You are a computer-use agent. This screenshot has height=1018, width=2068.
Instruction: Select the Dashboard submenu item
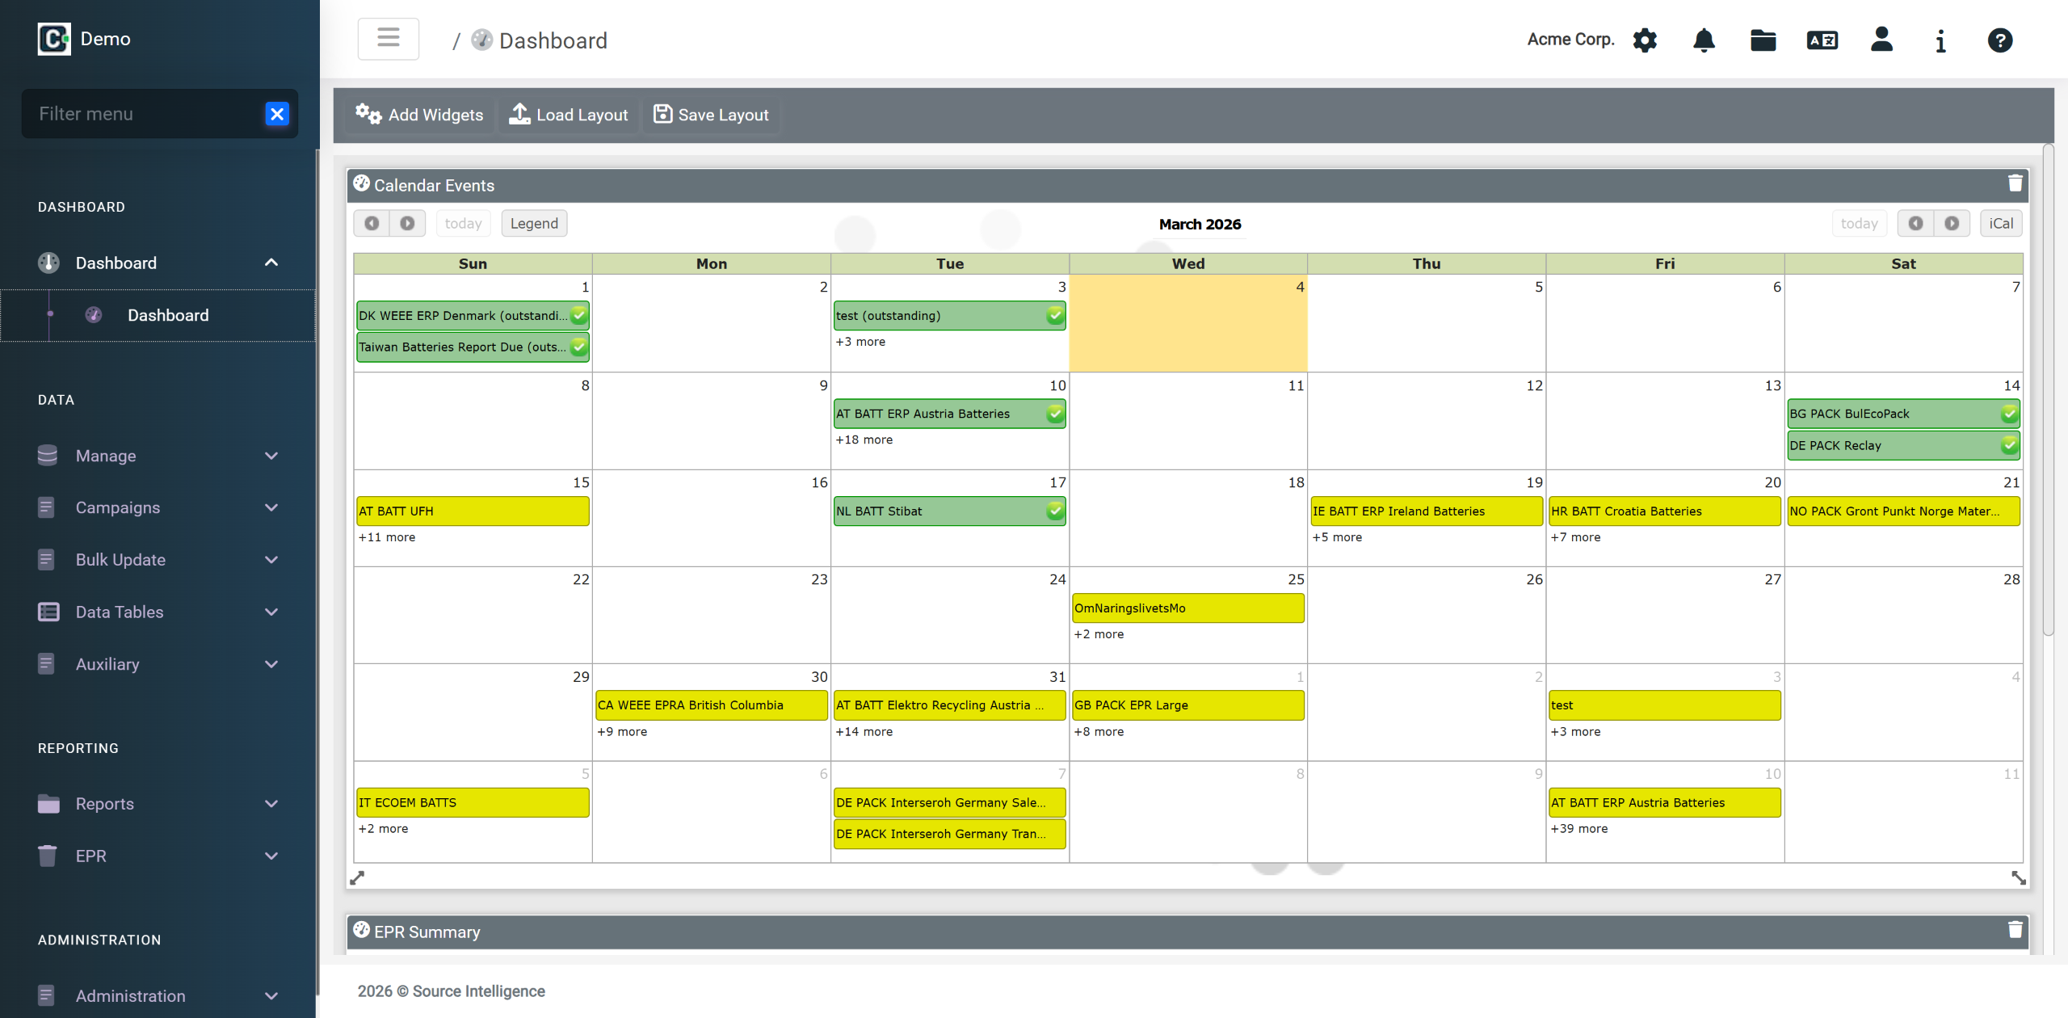pyautogui.click(x=167, y=315)
